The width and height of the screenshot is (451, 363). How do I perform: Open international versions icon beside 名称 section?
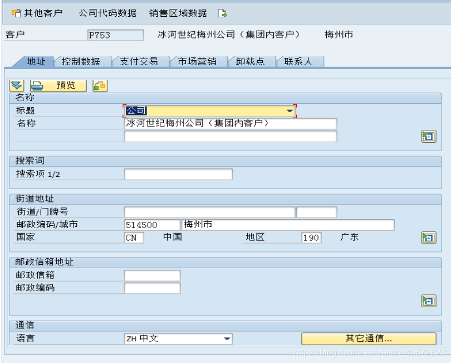tap(428, 136)
